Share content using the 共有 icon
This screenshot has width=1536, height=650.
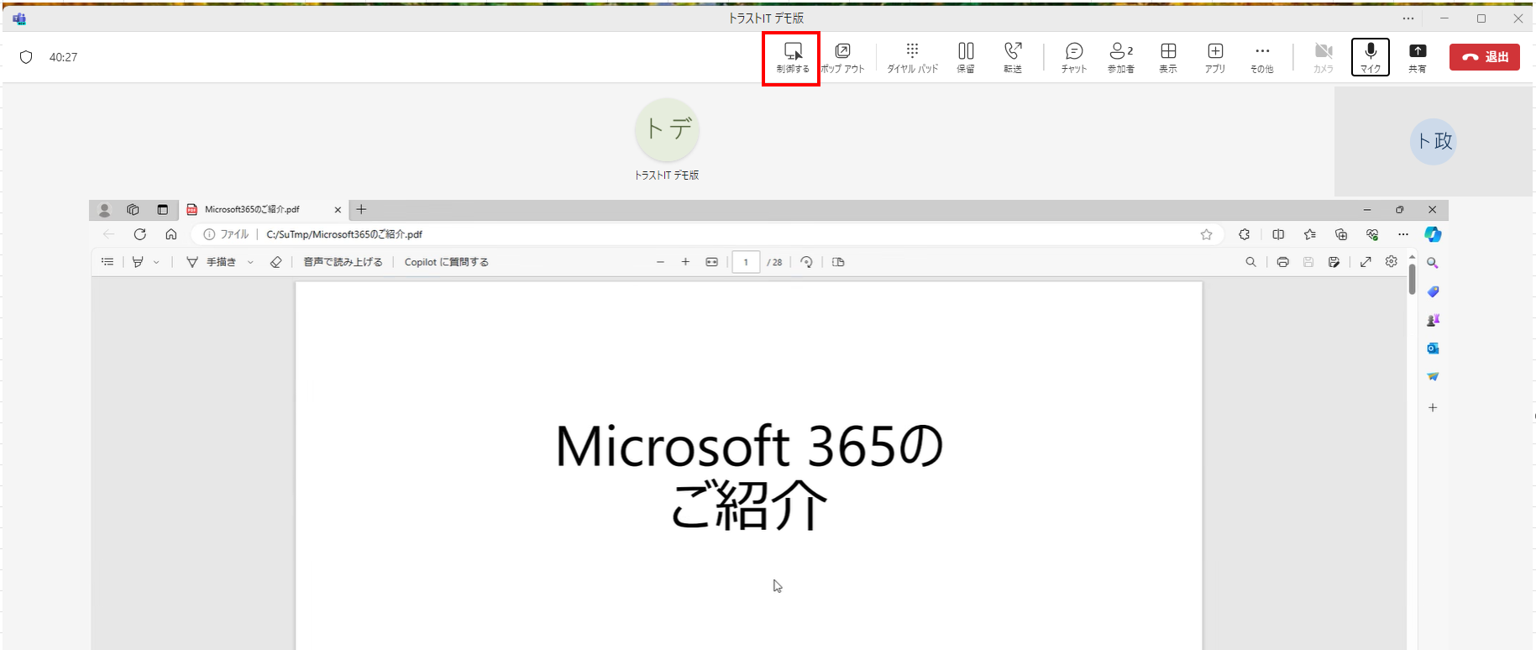[x=1418, y=57]
